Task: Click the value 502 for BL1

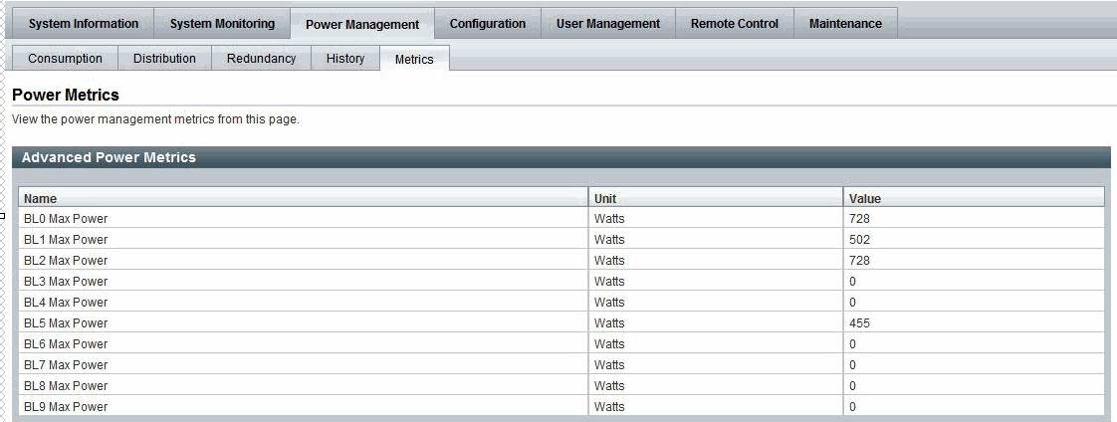Action: click(859, 239)
